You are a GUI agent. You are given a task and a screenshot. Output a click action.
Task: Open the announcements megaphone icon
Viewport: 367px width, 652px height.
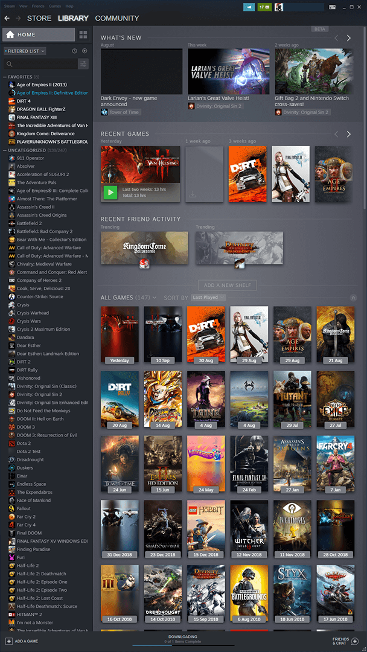coord(249,7)
